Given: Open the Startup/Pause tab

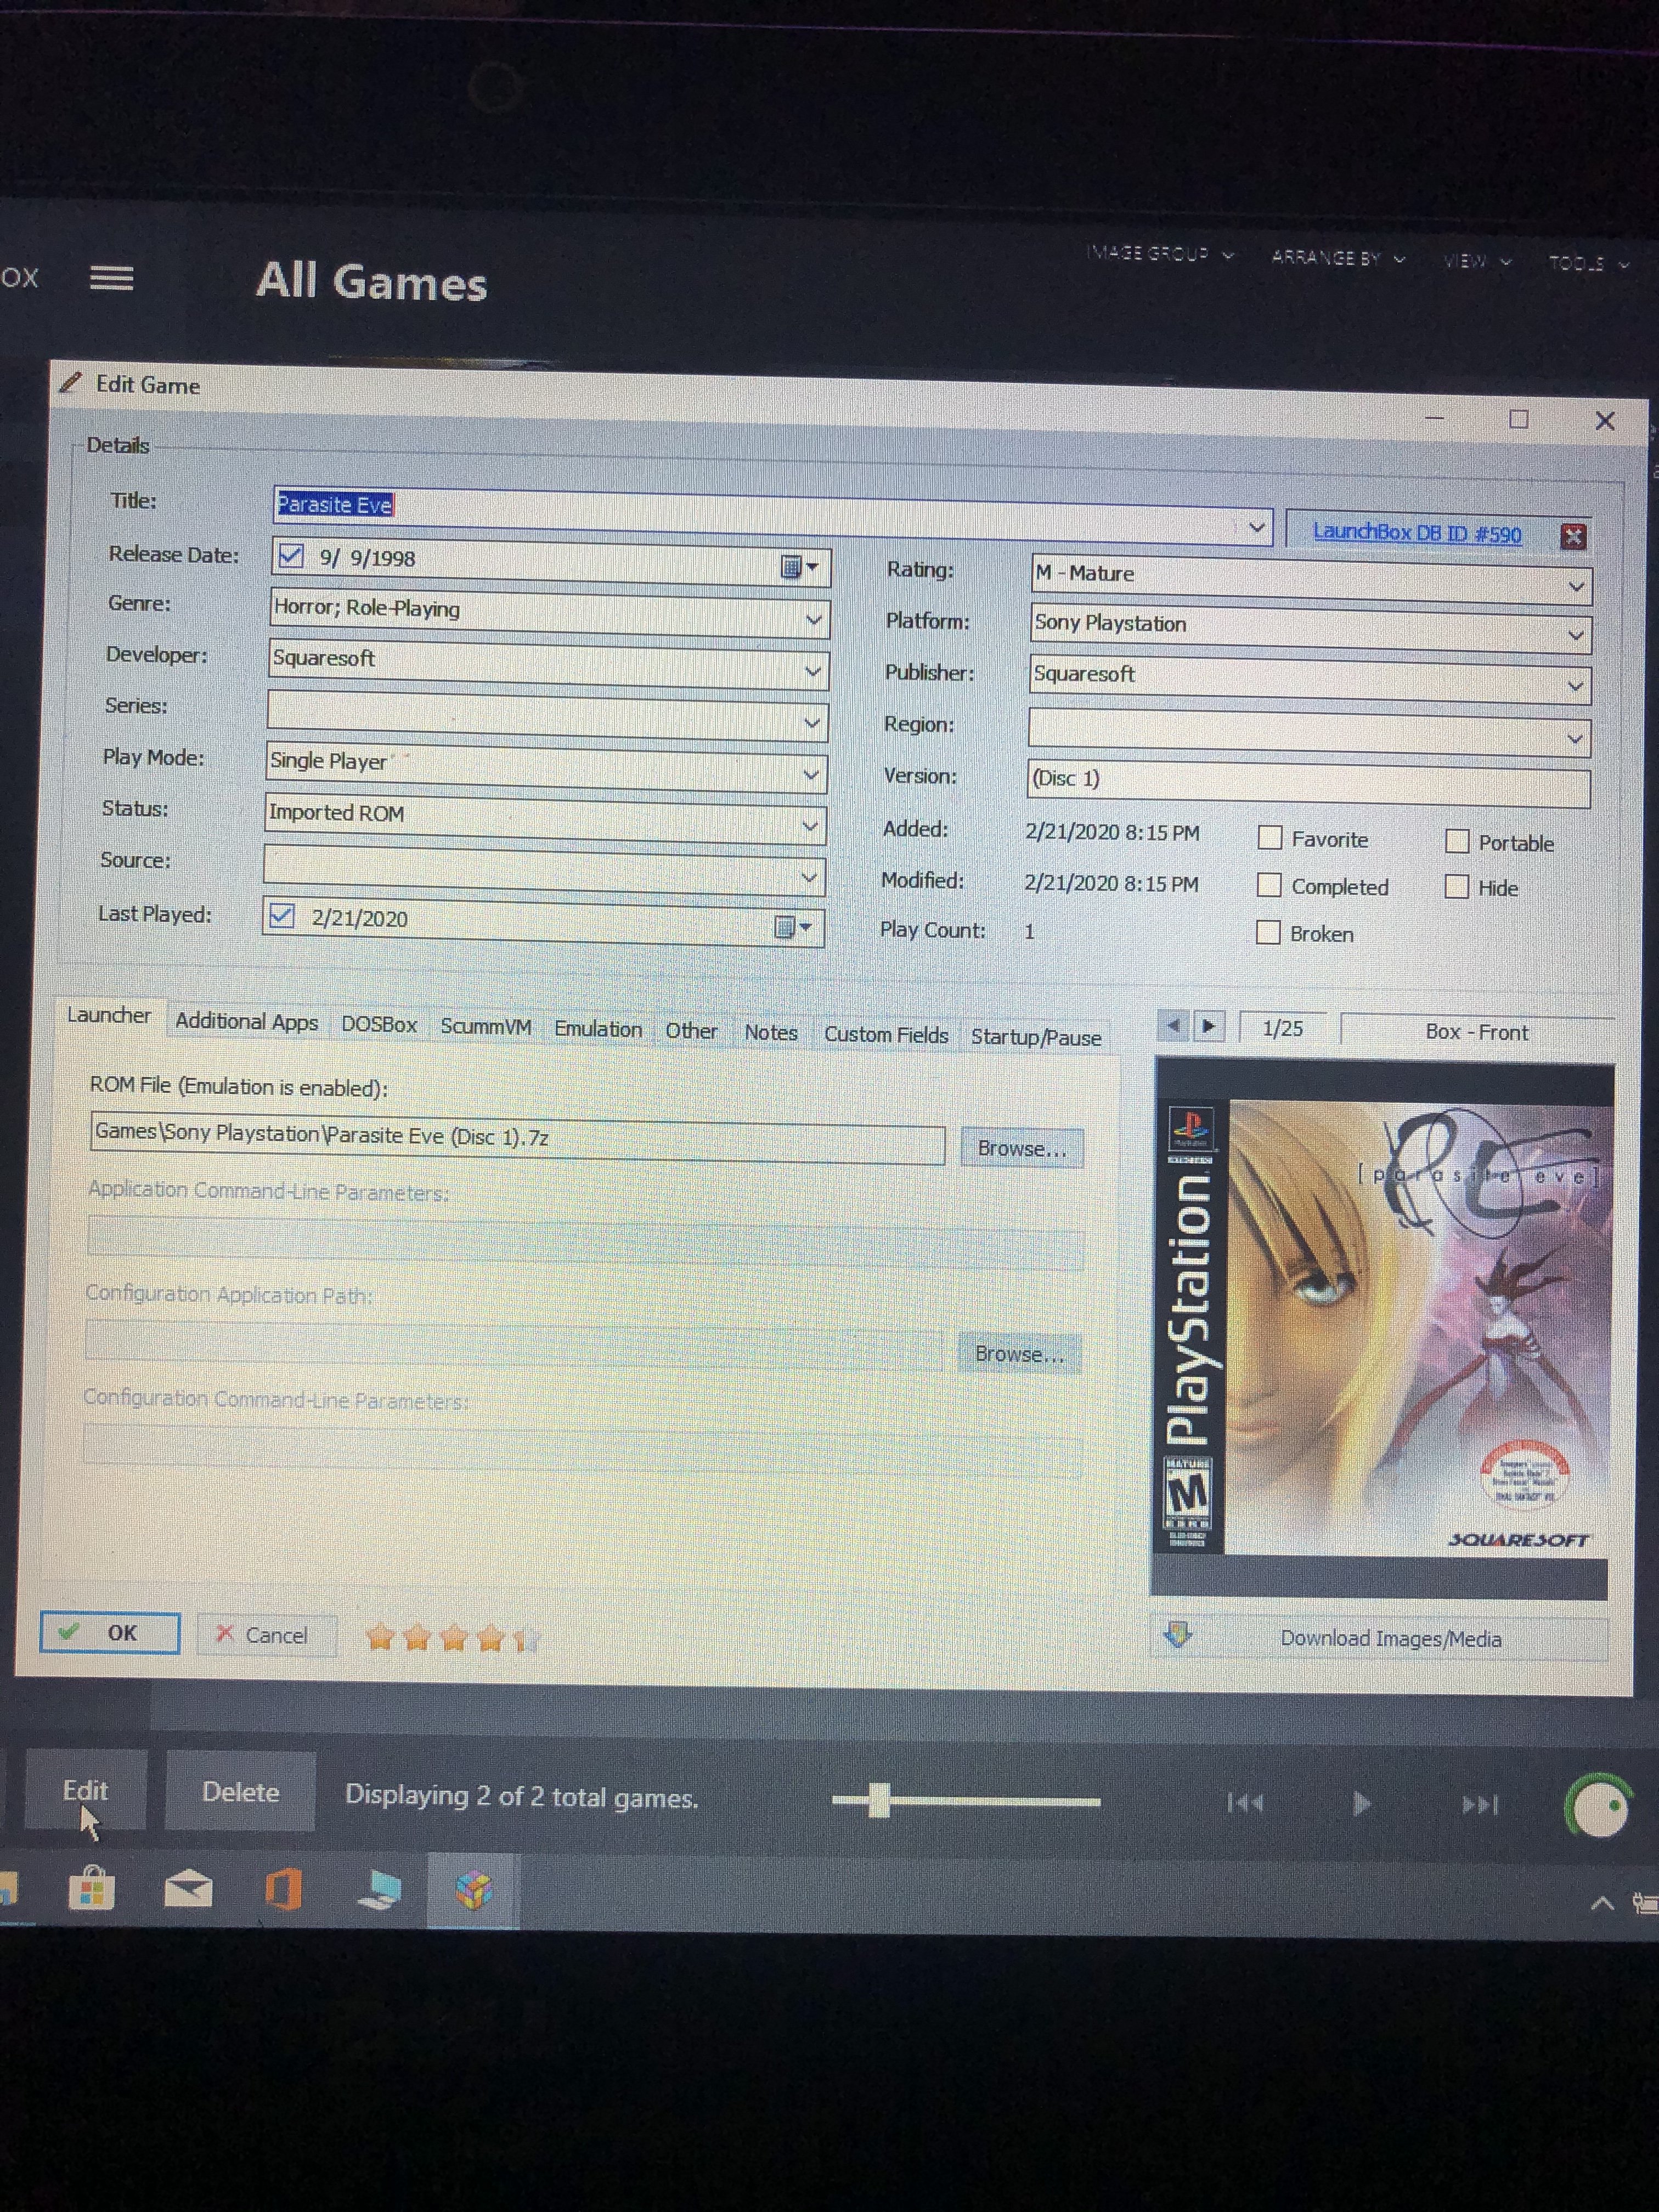Looking at the screenshot, I should click(1036, 1037).
